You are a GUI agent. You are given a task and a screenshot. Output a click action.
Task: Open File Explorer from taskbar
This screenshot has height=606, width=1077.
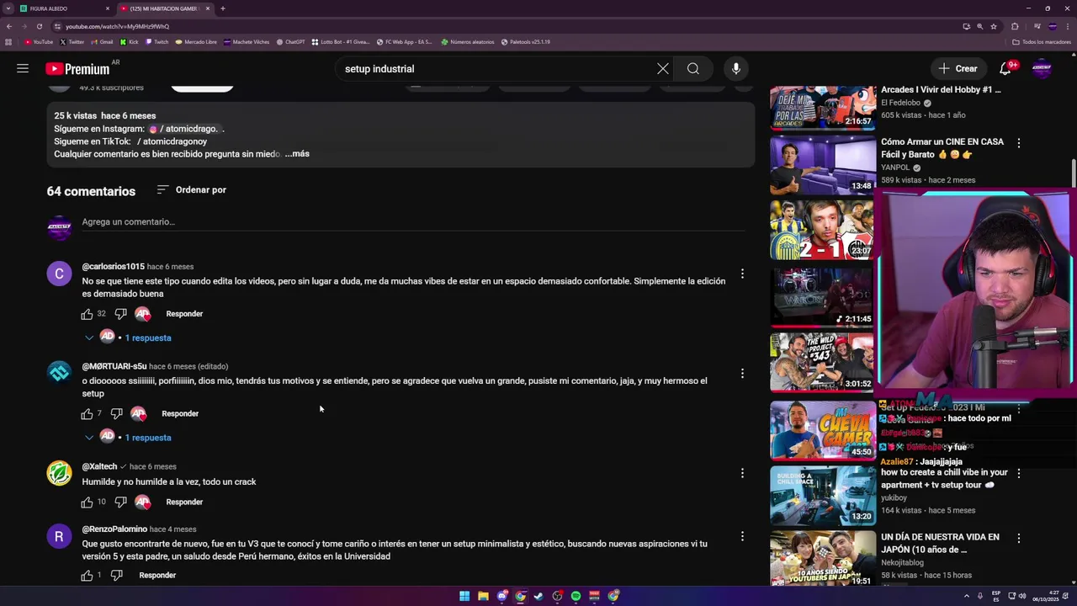pyautogui.click(x=483, y=596)
